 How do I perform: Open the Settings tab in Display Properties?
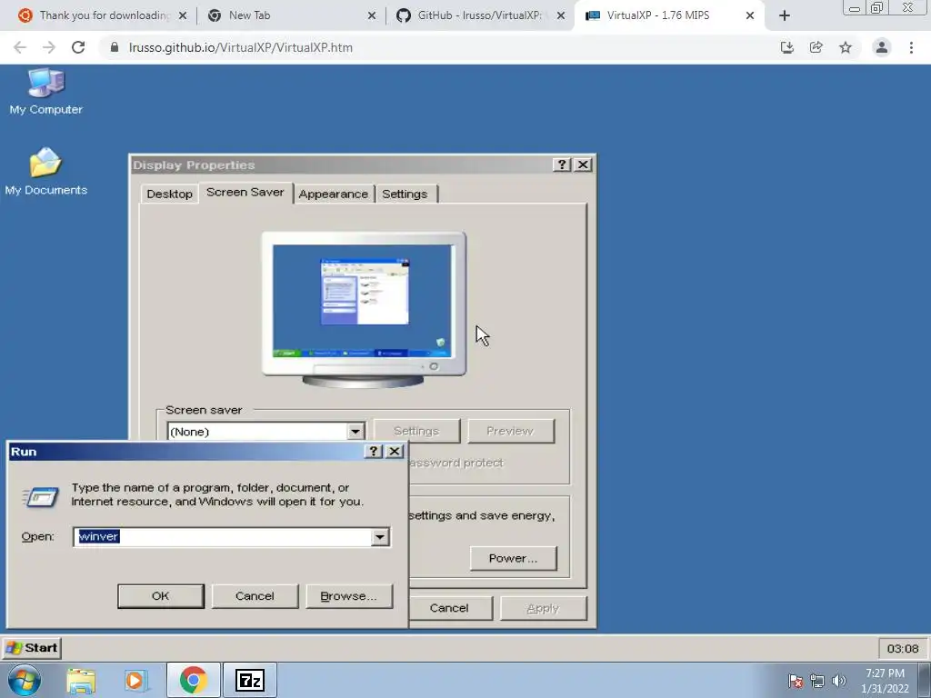tap(405, 194)
